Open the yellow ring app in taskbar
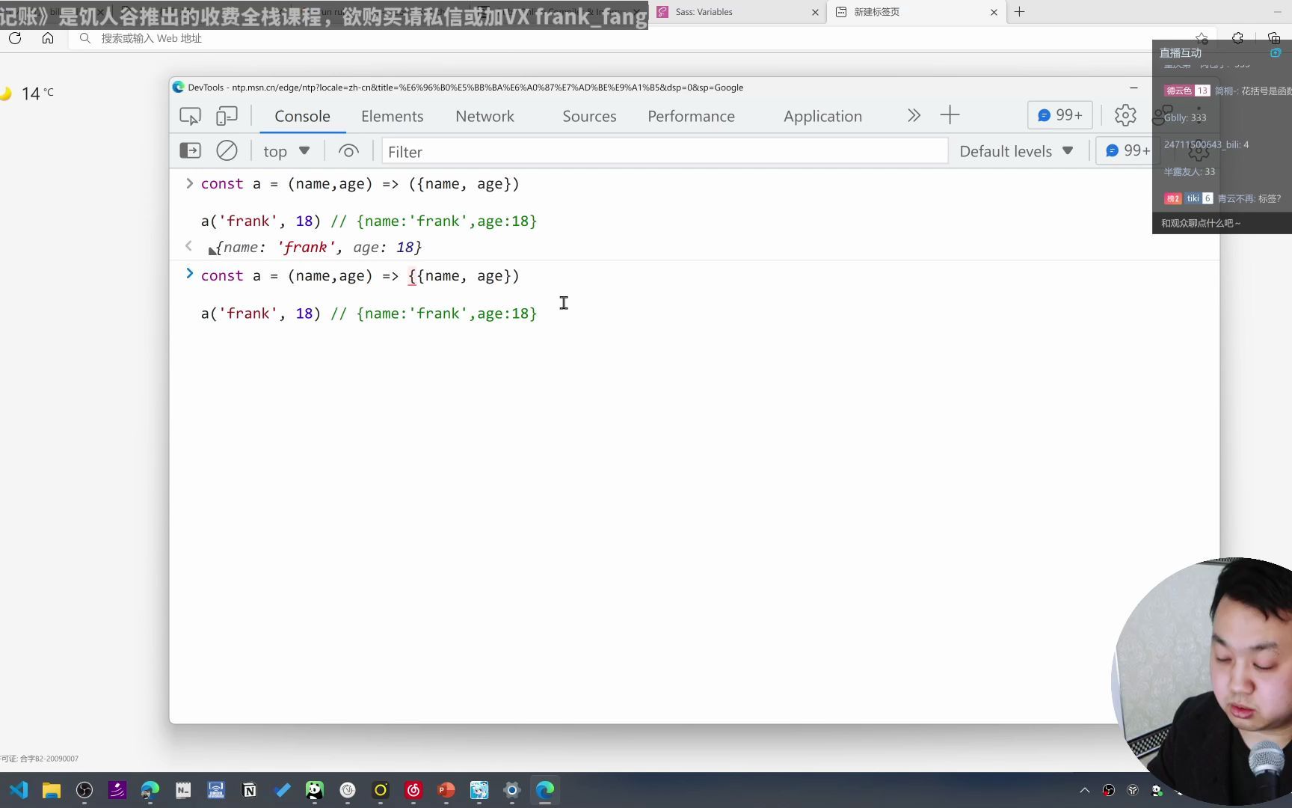 coord(381,790)
